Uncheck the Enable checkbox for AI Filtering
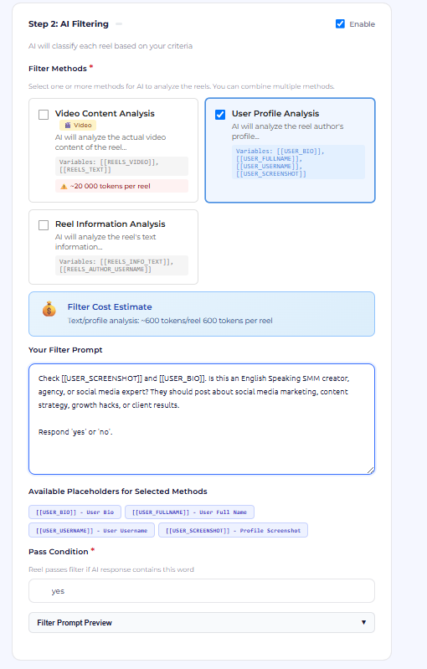The height and width of the screenshot is (669, 427). click(340, 24)
